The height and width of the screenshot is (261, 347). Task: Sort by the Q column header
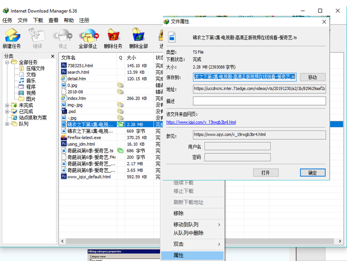click(121, 58)
